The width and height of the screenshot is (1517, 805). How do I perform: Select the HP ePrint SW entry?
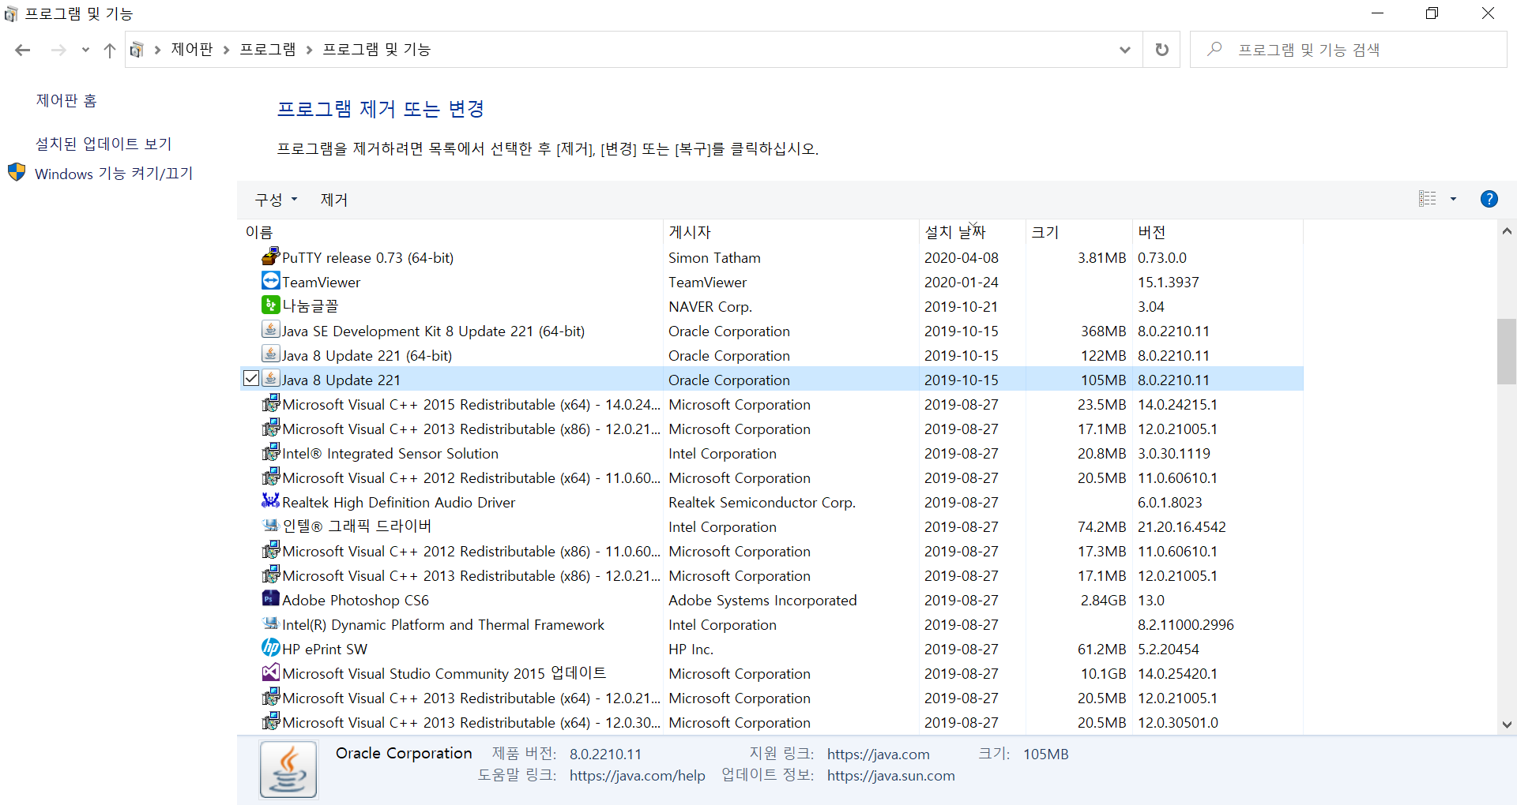(x=771, y=649)
